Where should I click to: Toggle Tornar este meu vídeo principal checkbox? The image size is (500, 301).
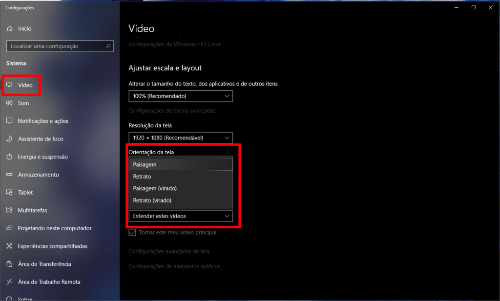(x=132, y=233)
